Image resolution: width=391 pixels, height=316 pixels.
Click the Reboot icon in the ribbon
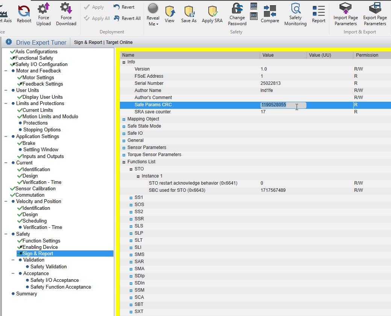24,11
